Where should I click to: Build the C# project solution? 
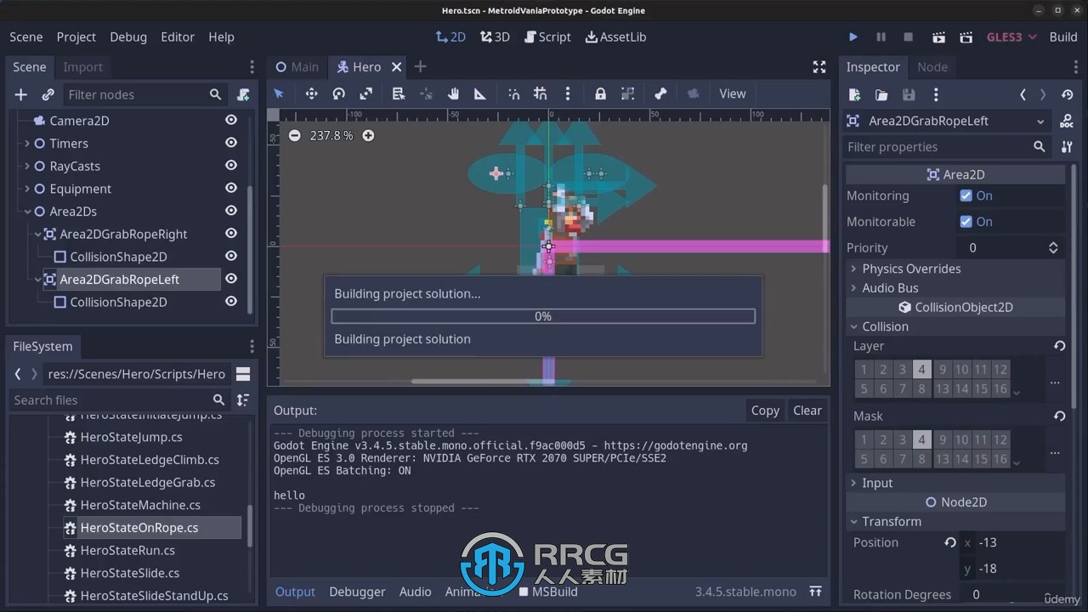1063,37
